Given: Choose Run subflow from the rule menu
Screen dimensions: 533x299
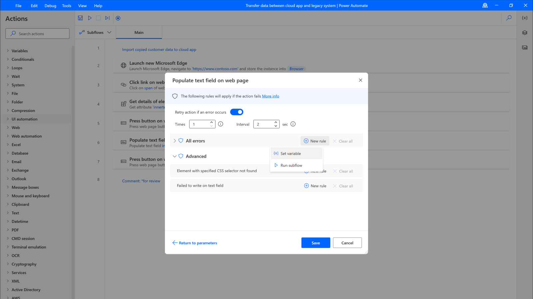Looking at the screenshot, I should (291, 165).
